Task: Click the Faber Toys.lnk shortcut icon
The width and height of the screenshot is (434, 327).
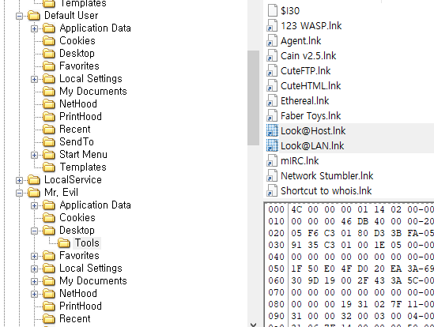Action: pyautogui.click(x=272, y=115)
